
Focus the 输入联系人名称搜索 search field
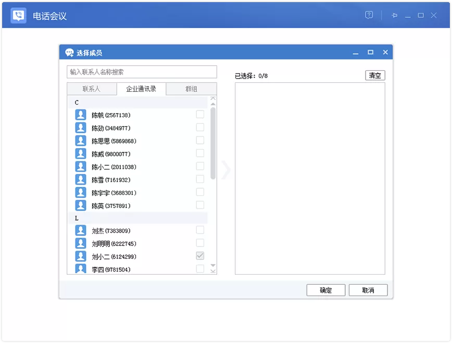[142, 72]
